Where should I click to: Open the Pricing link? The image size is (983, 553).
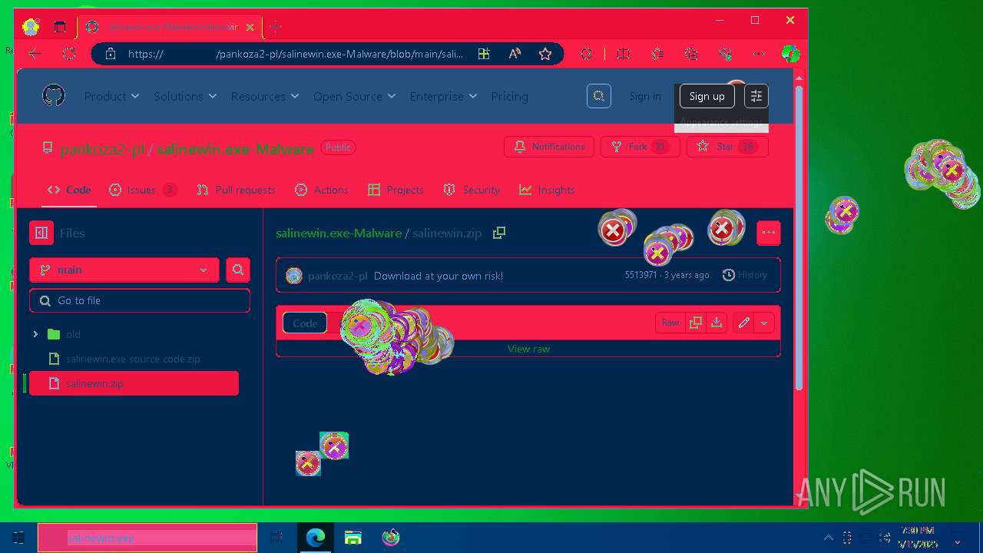click(509, 96)
